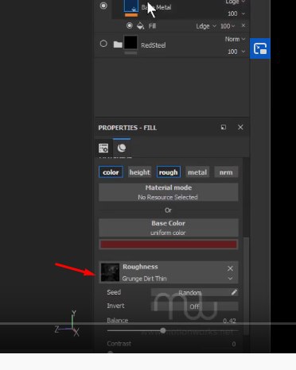Select the Base Metal layer thumbnail
Screen dimensions: 296x370
click(131, 6)
